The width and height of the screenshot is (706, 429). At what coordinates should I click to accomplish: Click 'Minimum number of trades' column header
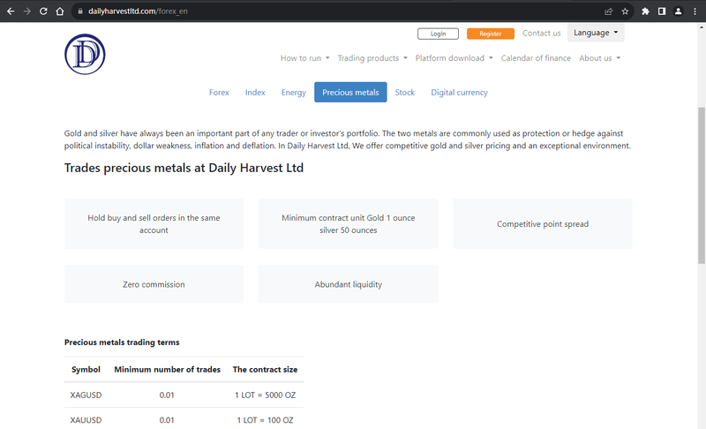tap(167, 370)
